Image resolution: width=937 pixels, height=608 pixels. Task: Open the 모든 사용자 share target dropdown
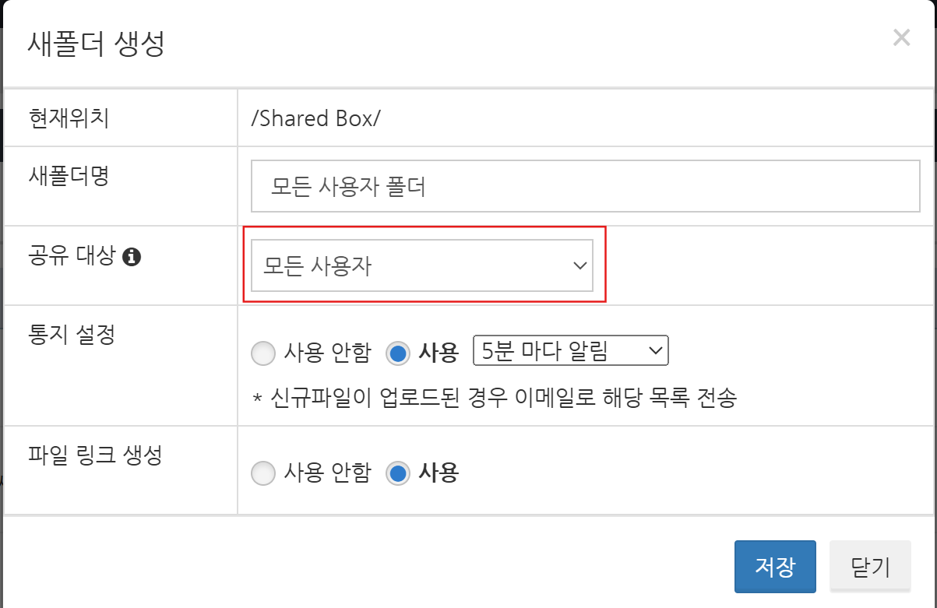421,266
